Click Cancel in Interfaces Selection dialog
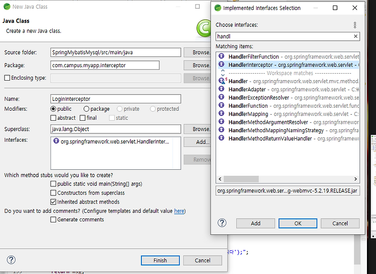The image size is (376, 274). click(340, 223)
